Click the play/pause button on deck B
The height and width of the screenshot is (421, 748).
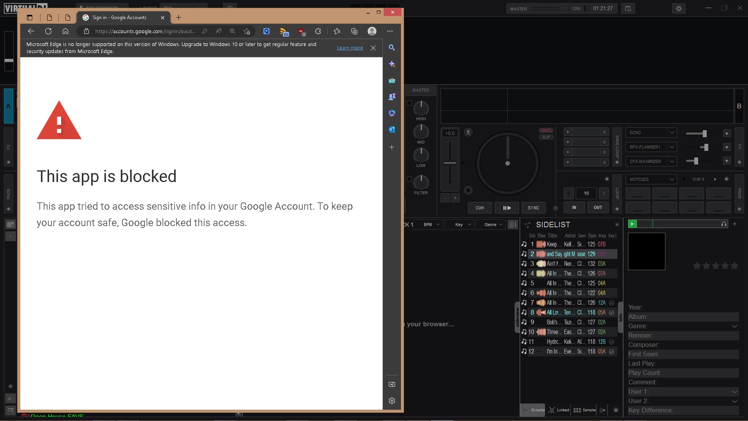(x=506, y=208)
